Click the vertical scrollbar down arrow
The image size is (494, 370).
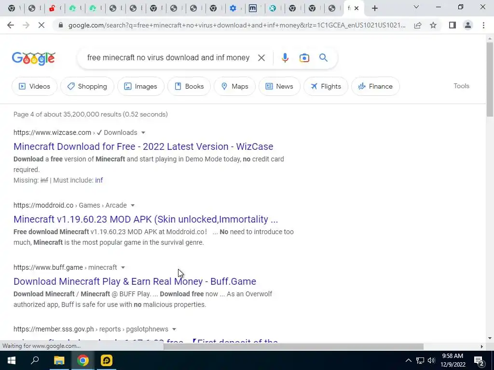click(x=489, y=339)
